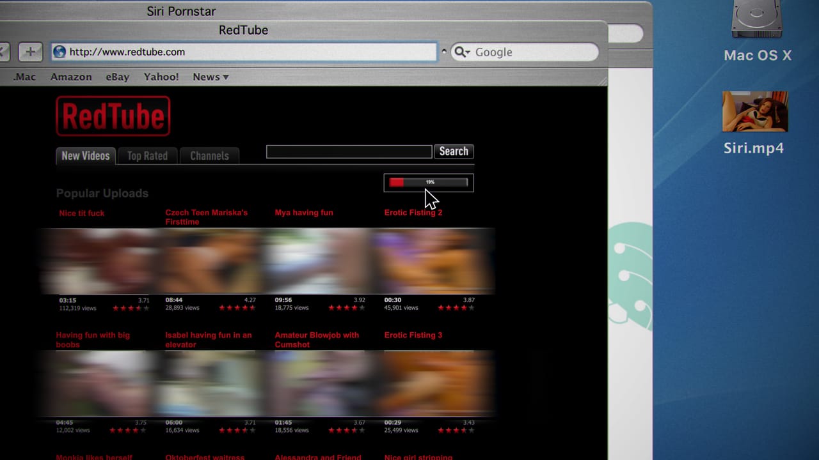
Task: Click the "Popular Uploads" heading text
Action: pyautogui.click(x=102, y=194)
